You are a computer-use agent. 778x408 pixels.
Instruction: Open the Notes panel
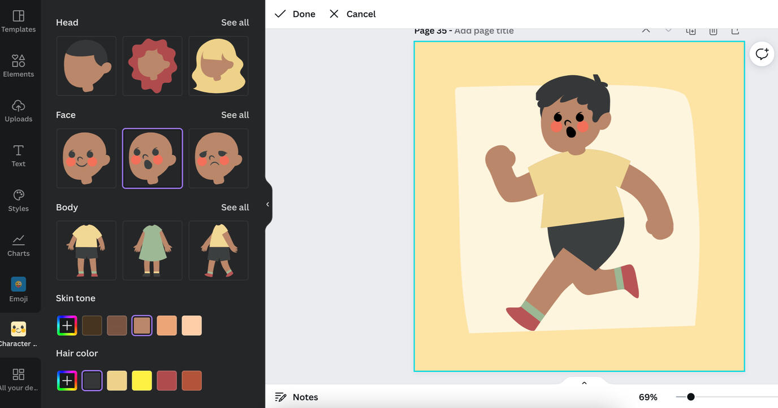tap(296, 397)
